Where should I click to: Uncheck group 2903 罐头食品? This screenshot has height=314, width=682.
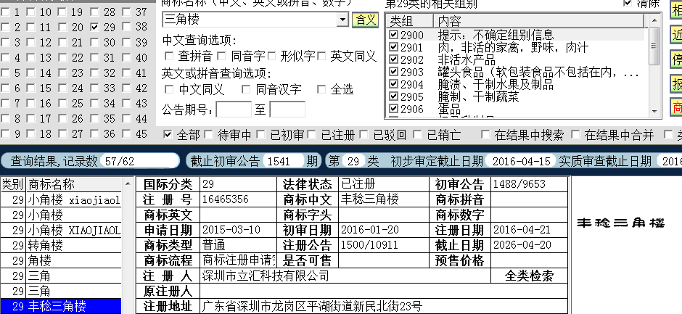[394, 71]
